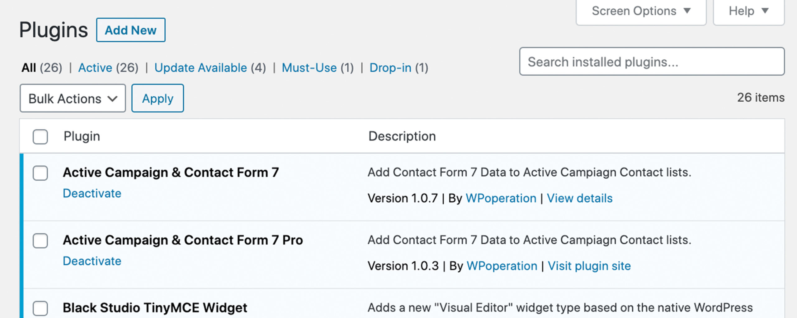
Task: Expand the Help tab
Action: (x=749, y=12)
